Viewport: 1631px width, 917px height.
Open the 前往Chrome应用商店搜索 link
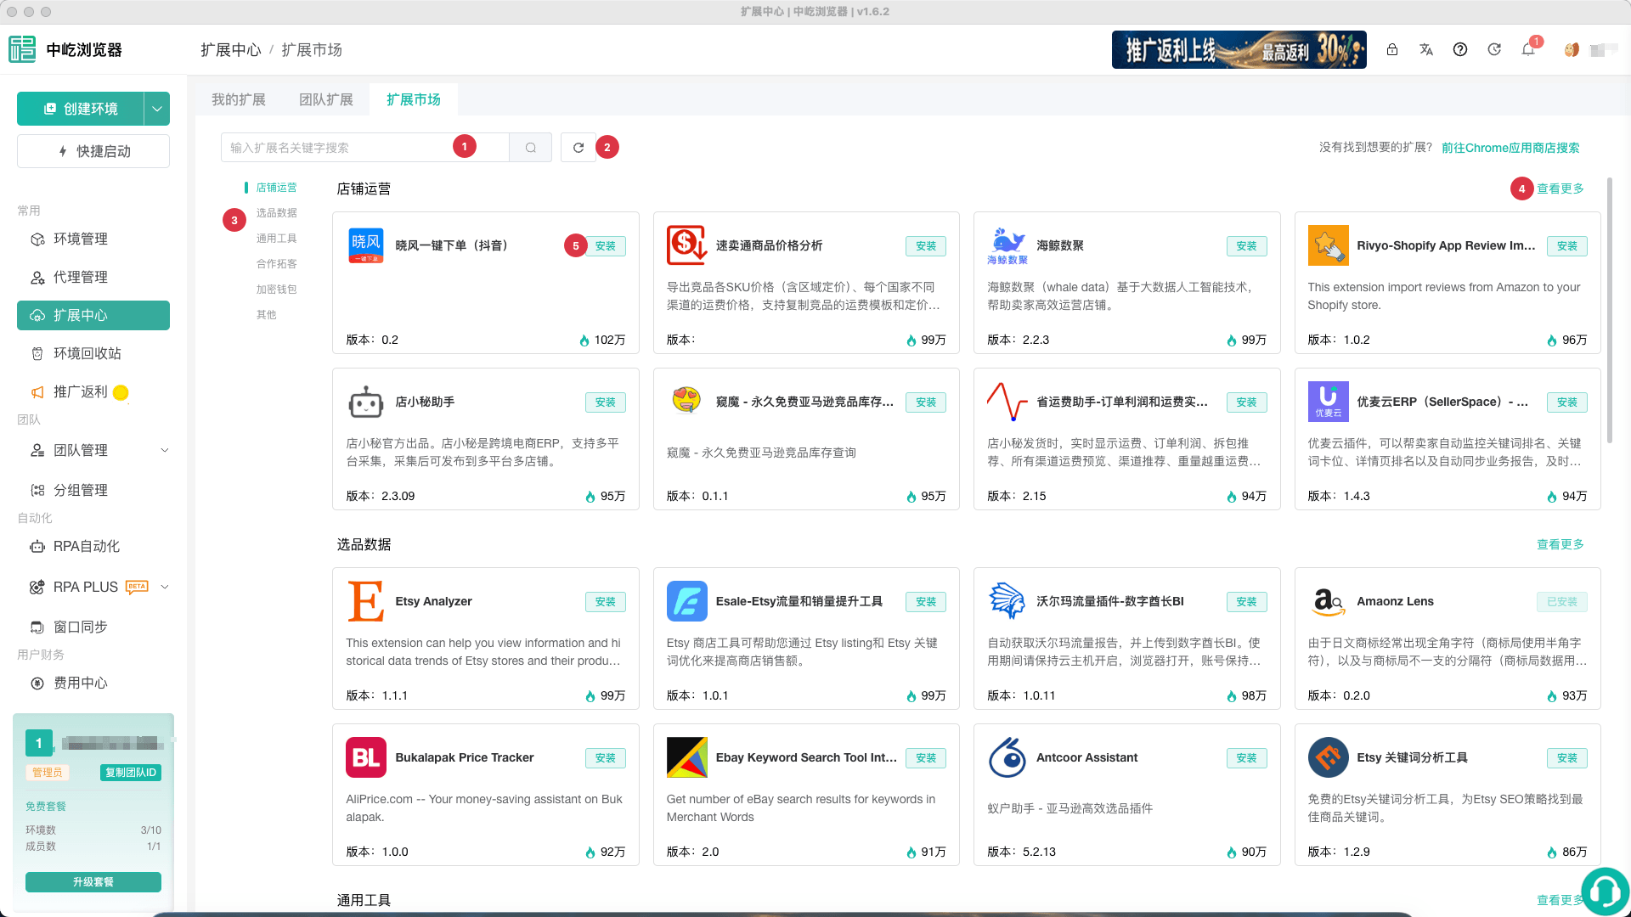(x=1510, y=148)
